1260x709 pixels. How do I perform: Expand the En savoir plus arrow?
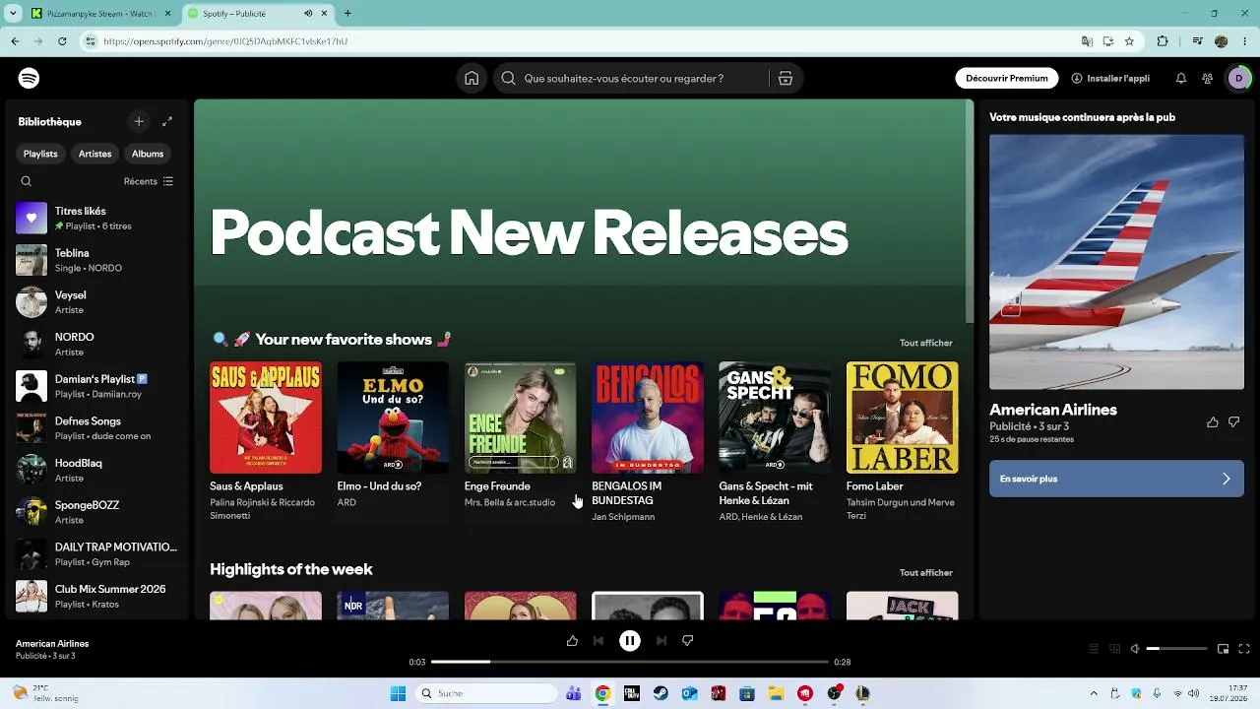[1227, 479]
